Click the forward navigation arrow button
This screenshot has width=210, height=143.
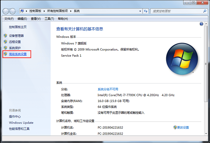13,11
